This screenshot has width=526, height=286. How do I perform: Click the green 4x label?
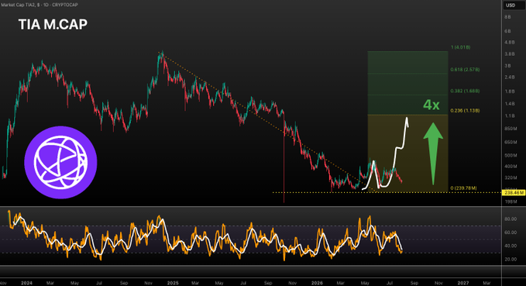(x=431, y=105)
